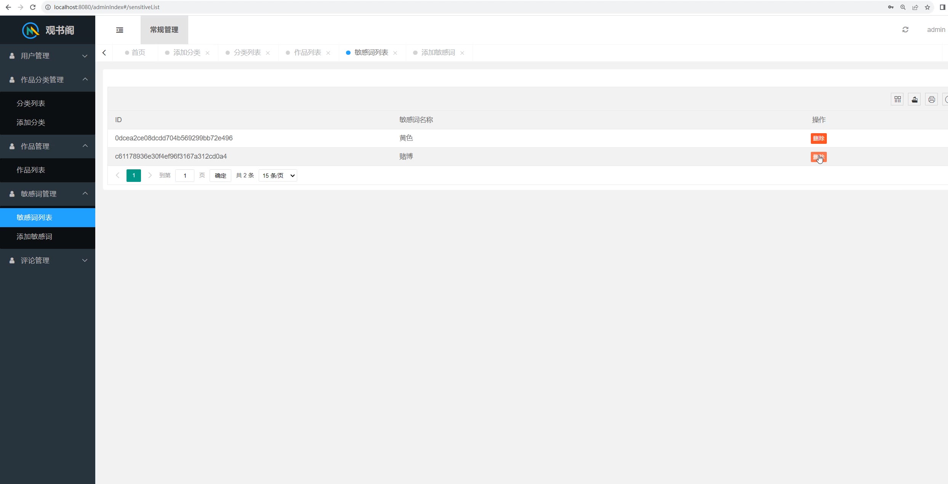Delete the 黄色 sensitive word row
The width and height of the screenshot is (948, 484).
tap(818, 139)
